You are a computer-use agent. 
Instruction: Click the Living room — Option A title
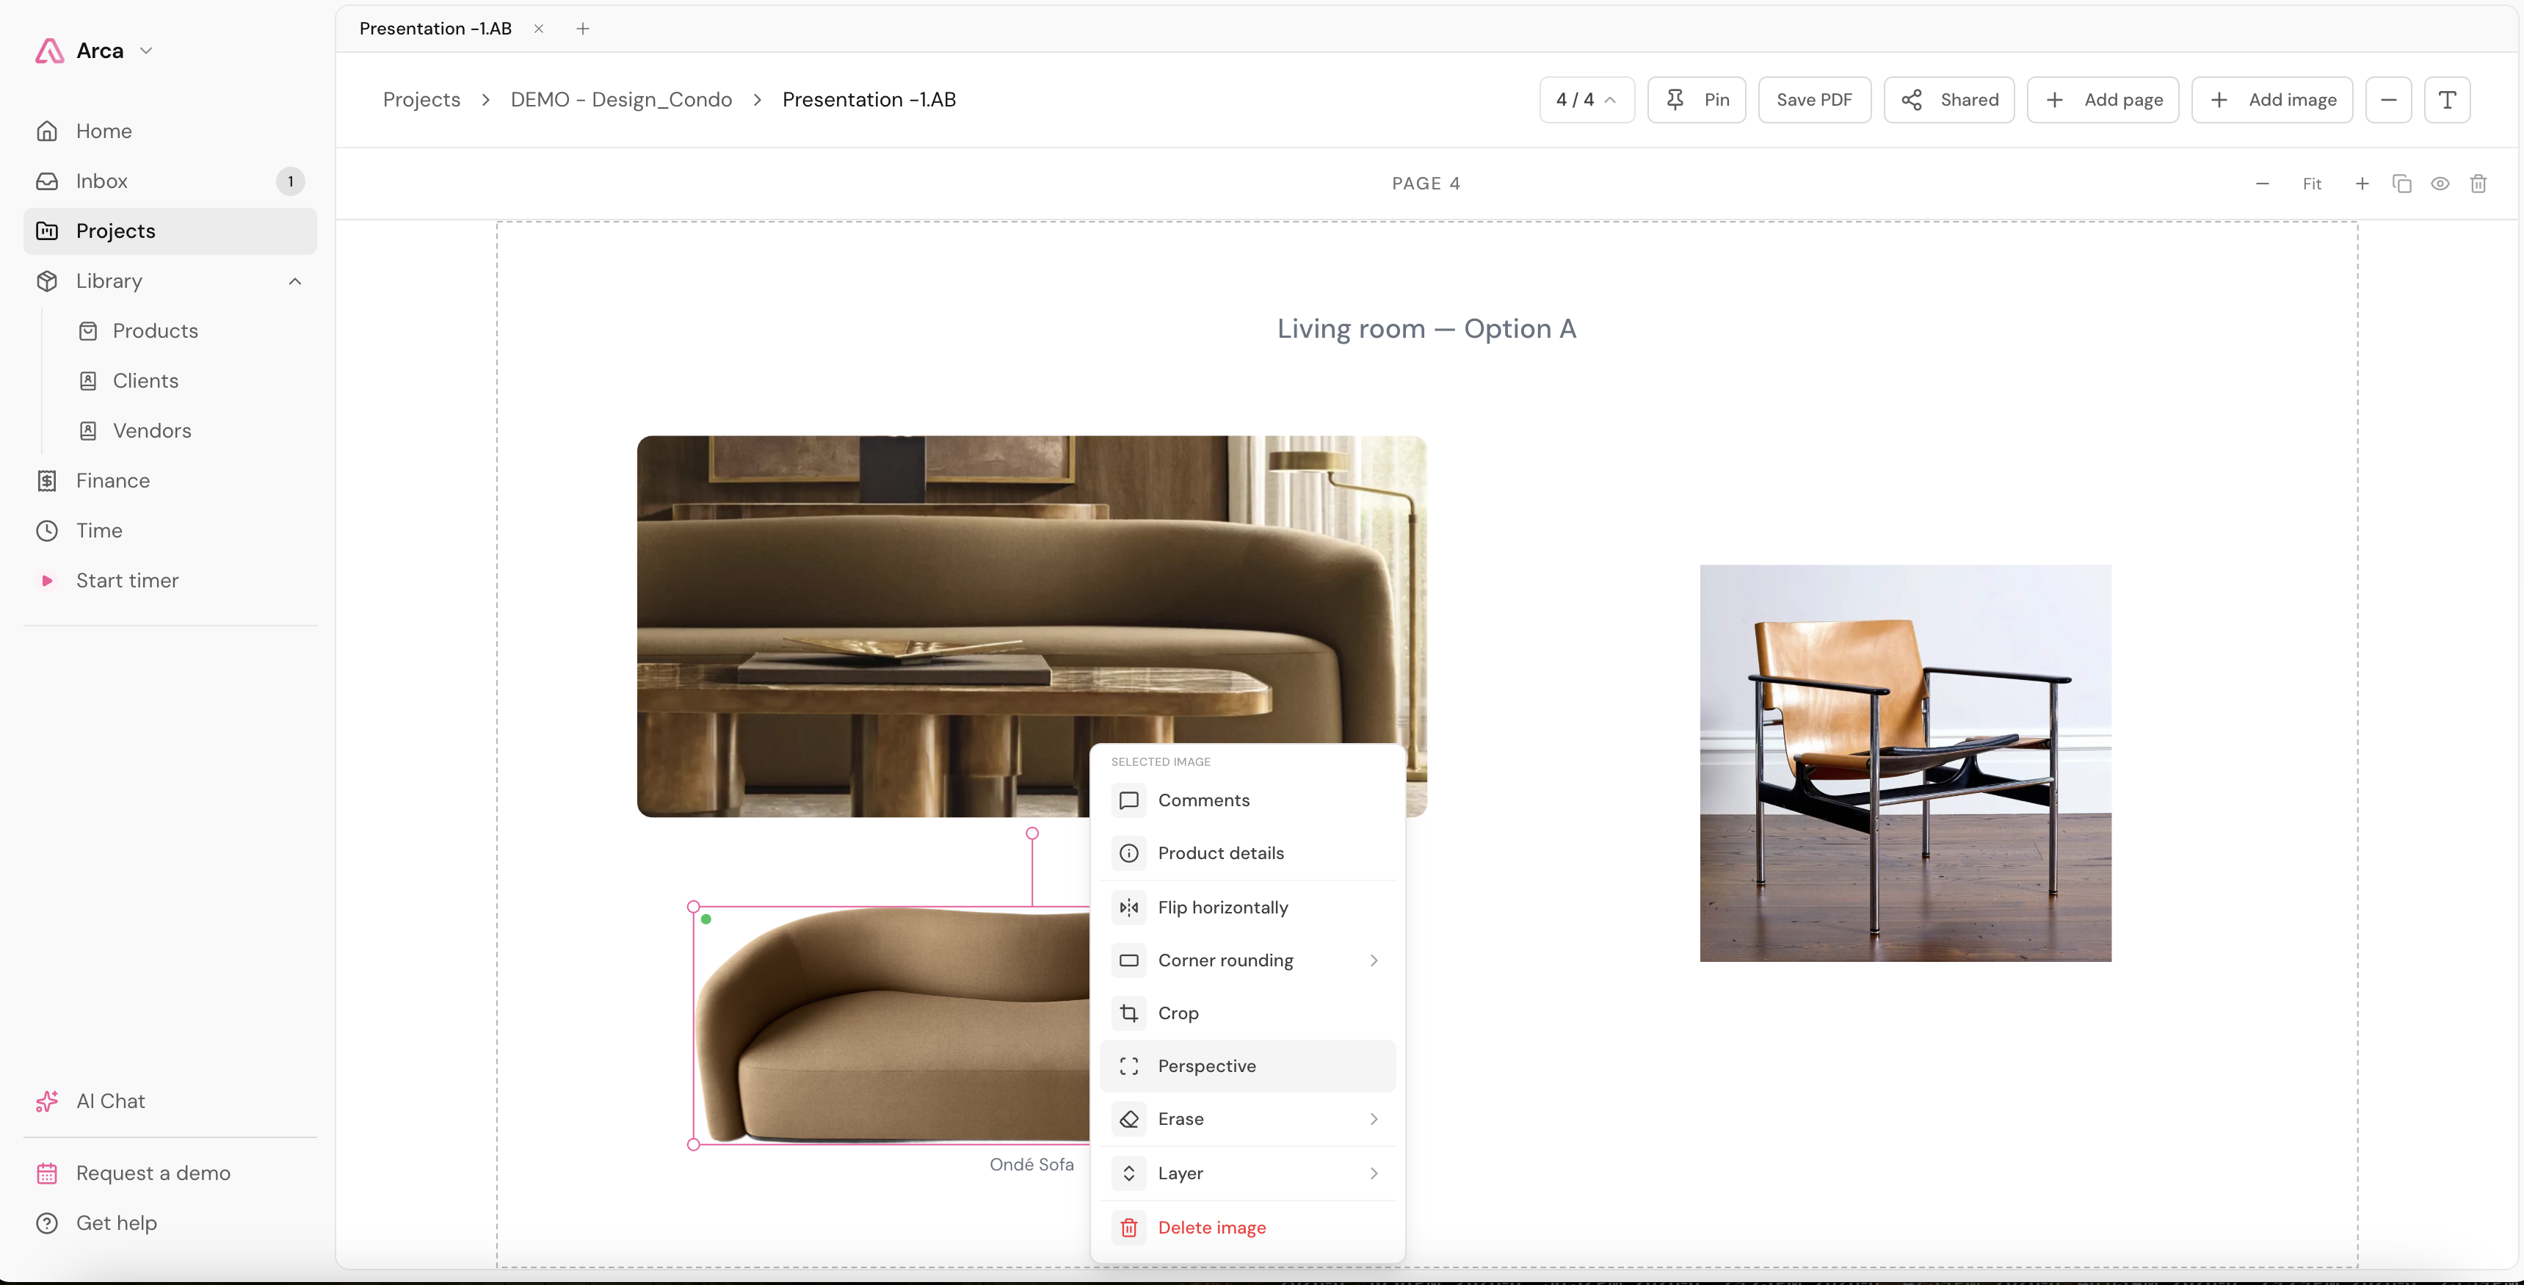point(1426,328)
